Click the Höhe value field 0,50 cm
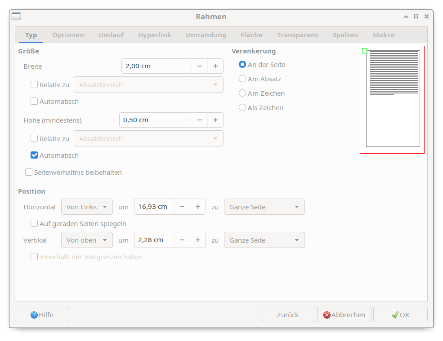This screenshot has height=341, width=443. (156, 120)
